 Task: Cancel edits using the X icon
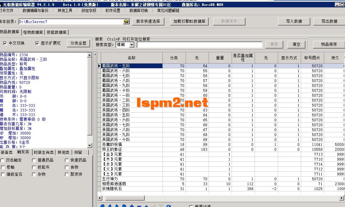click(161, 206)
